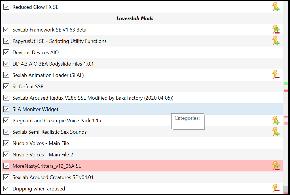
Task: Select Sexlab Animation Loader (SLAL) name
Action: click(x=48, y=75)
